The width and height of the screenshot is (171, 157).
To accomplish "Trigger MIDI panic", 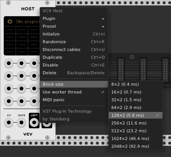I will (x=74, y=100).
